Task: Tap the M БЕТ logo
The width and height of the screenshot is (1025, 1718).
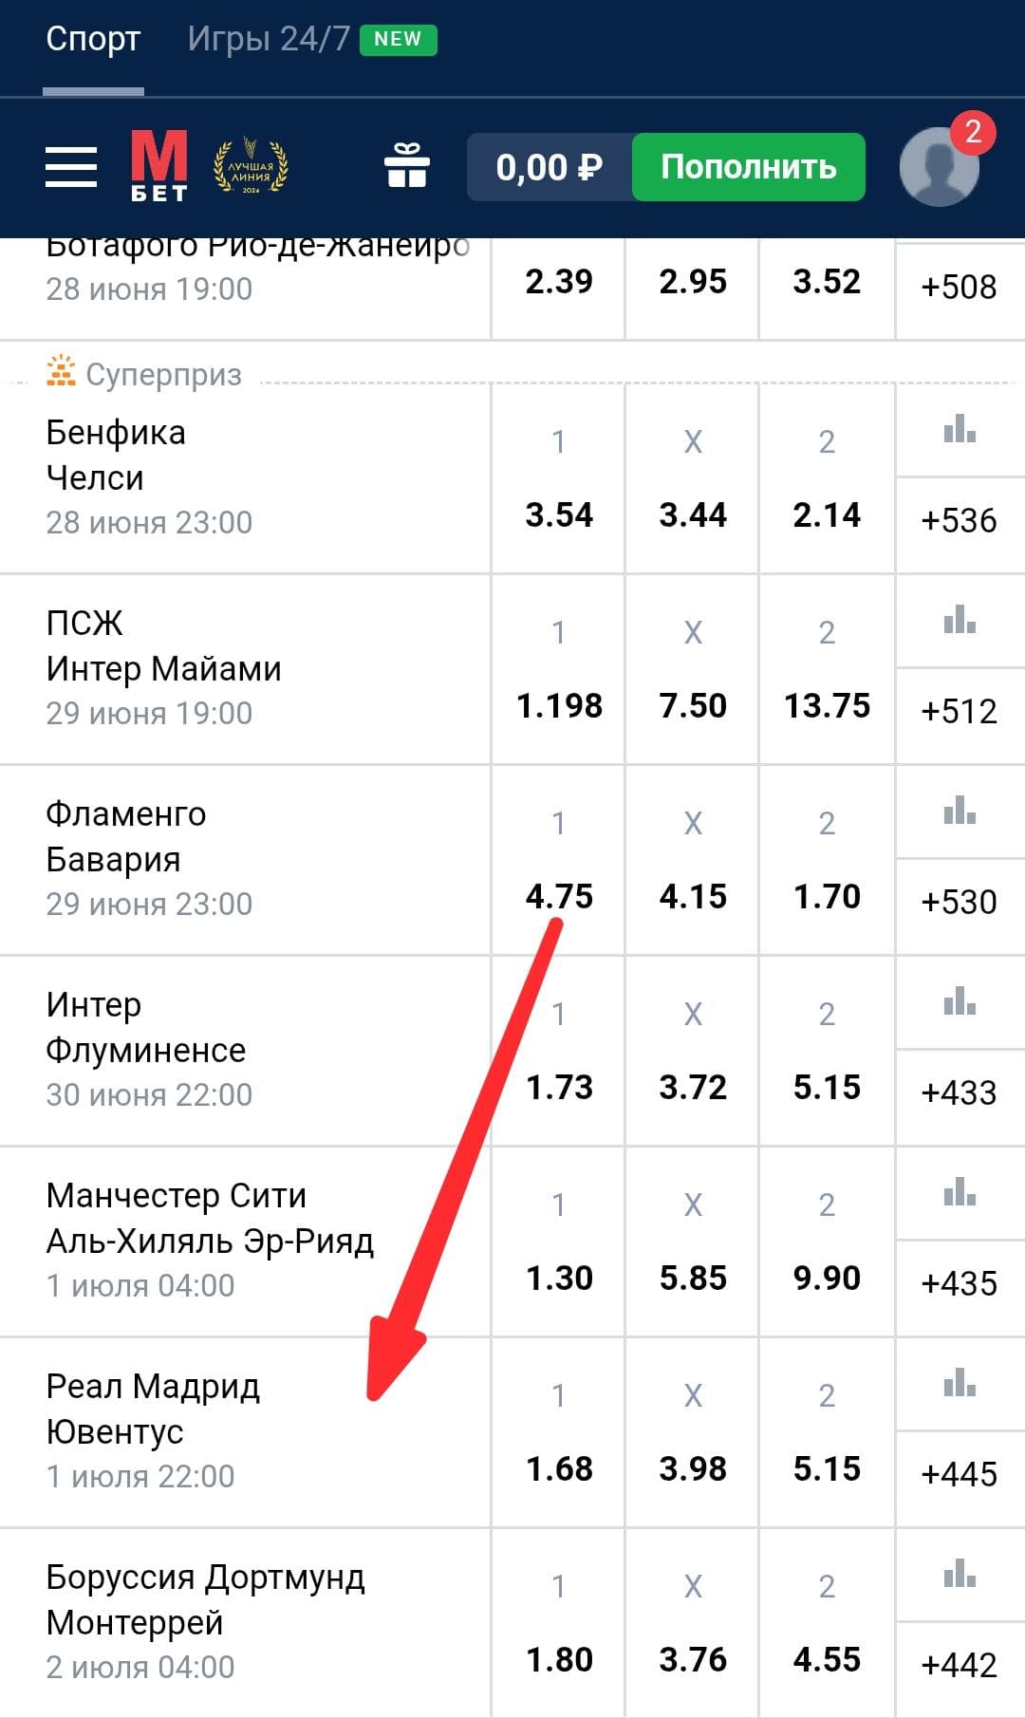Action: click(158, 166)
